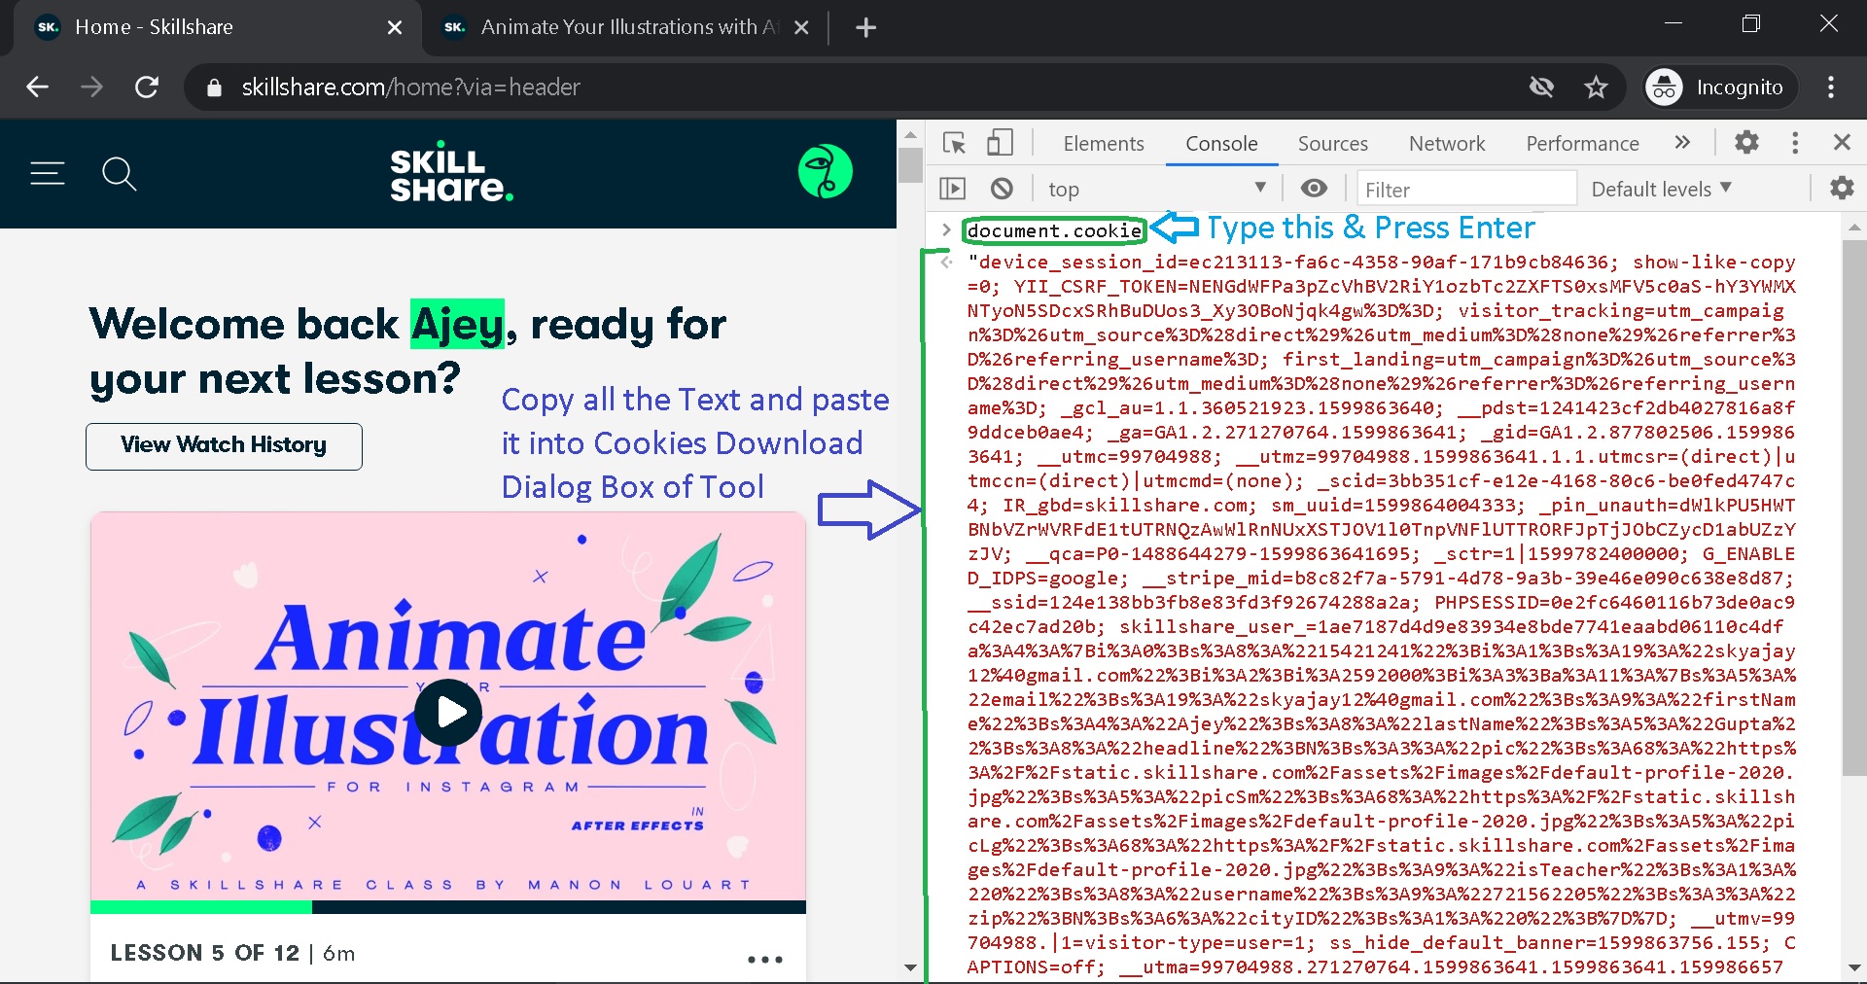The image size is (1867, 984).
Task: Click console scrollbar down arrow
Action: 1853,967
